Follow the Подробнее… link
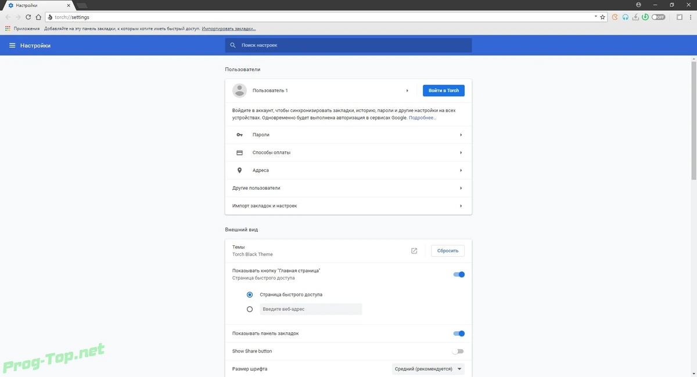The width and height of the screenshot is (697, 377). coord(422,118)
